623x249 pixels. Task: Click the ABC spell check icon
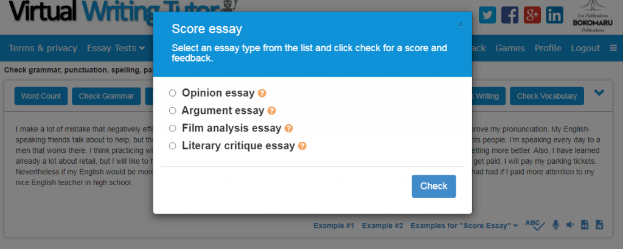535,225
